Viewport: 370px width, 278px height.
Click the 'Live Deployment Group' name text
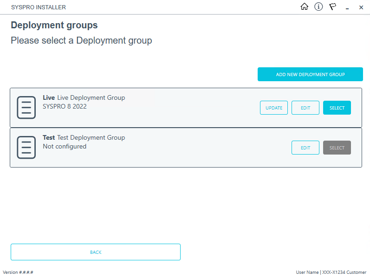tap(91, 98)
